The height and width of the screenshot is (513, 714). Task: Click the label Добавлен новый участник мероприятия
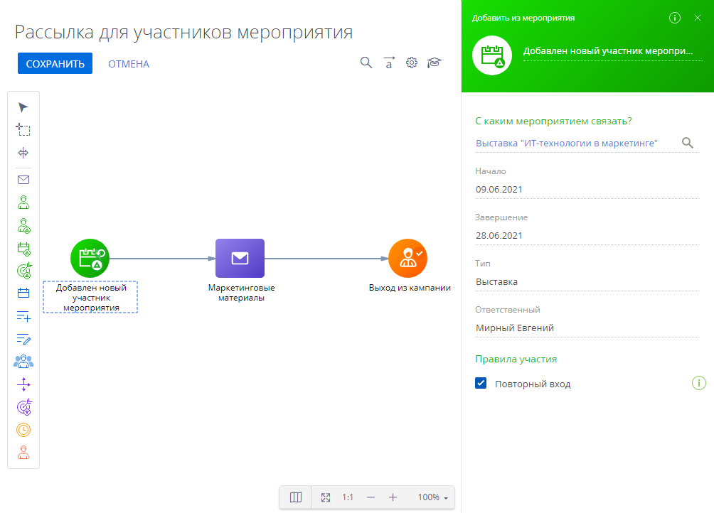coord(90,298)
